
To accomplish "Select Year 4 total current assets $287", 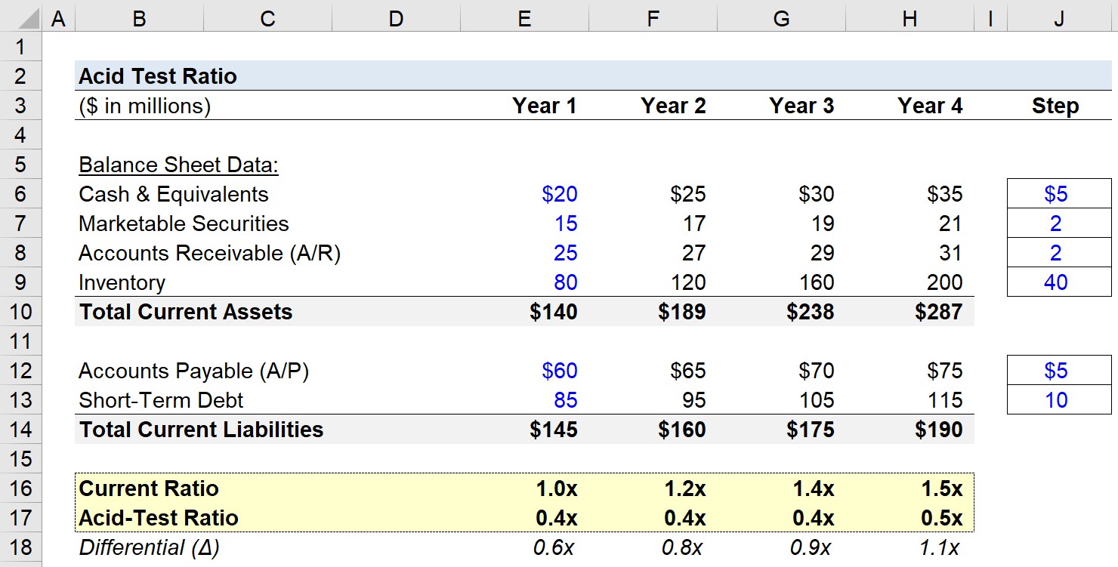I will pyautogui.click(x=939, y=312).
